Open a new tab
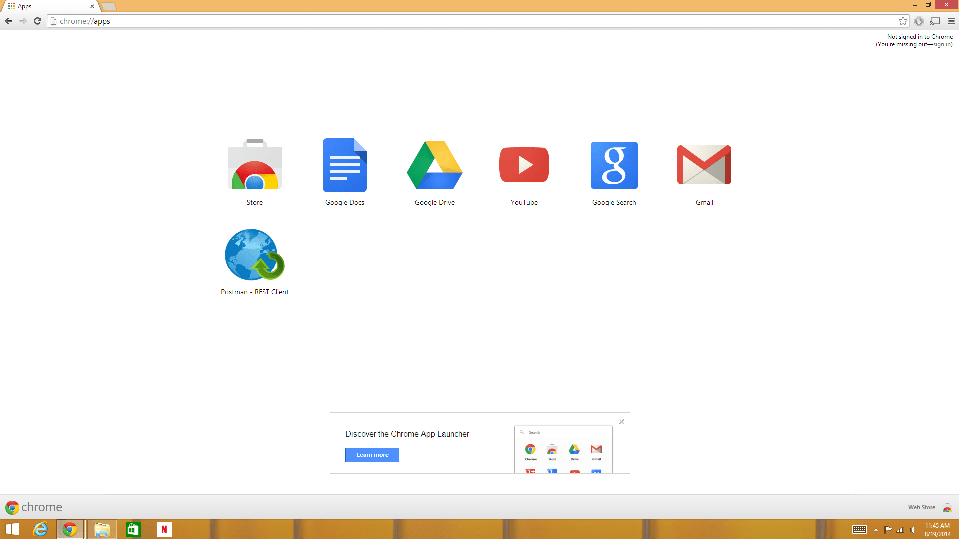Viewport: 959px width, 539px height. (x=109, y=6)
